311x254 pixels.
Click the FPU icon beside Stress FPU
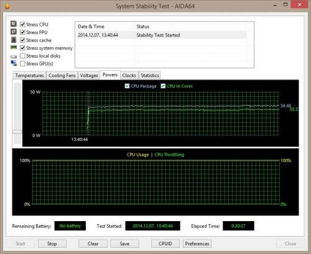pos(14,32)
